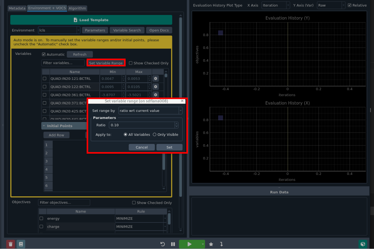Click the red trash delete icon
374x249 pixels.
(11, 244)
